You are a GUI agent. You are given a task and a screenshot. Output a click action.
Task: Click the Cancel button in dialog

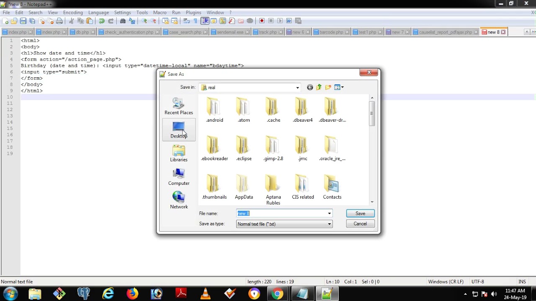(360, 224)
